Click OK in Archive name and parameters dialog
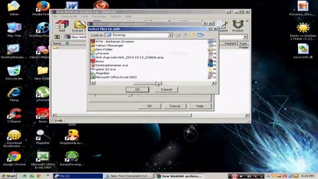The width and height of the screenshot is (318, 179). [150, 106]
